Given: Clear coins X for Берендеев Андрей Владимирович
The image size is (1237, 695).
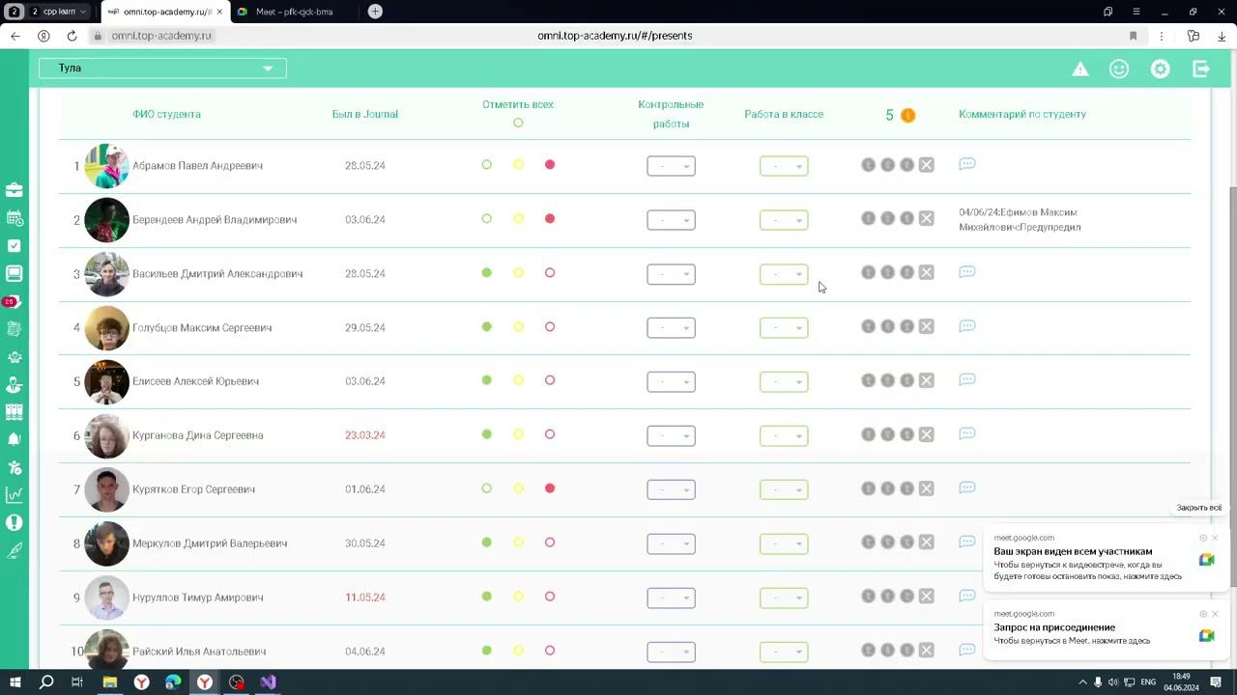Looking at the screenshot, I should click(926, 219).
